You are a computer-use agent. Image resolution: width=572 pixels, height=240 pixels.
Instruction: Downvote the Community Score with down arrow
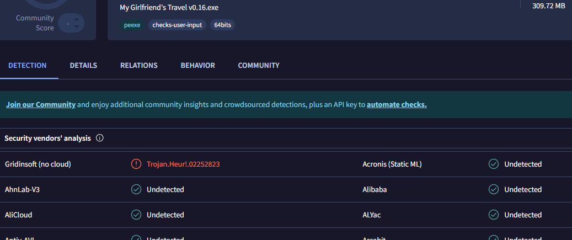tap(77, 27)
